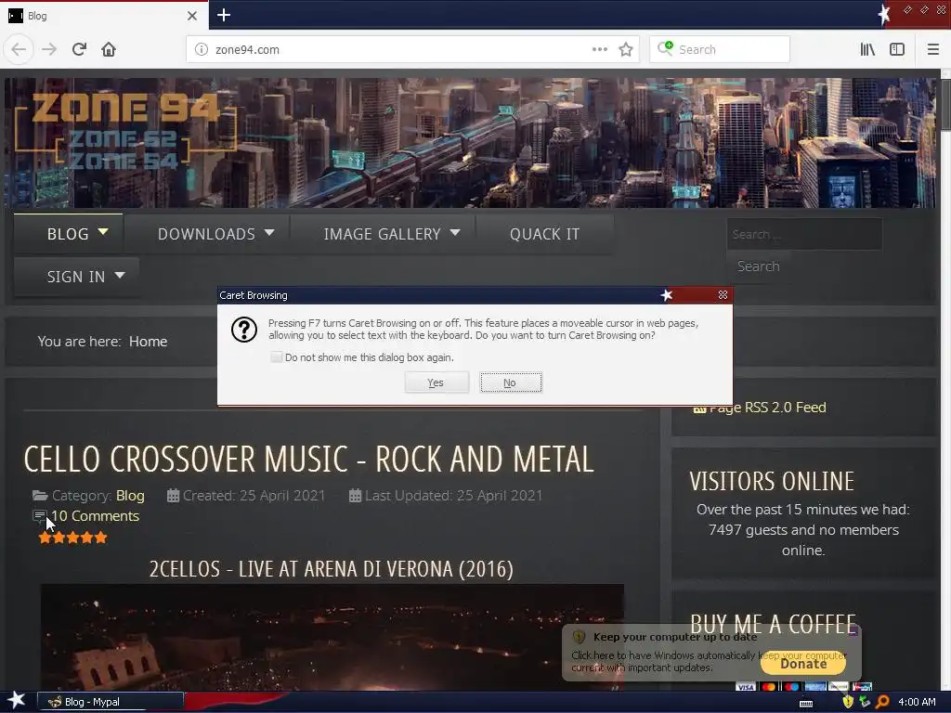Open 2Cellos Arena di Verona video thumbnail
The image size is (951, 713).
coord(332,637)
